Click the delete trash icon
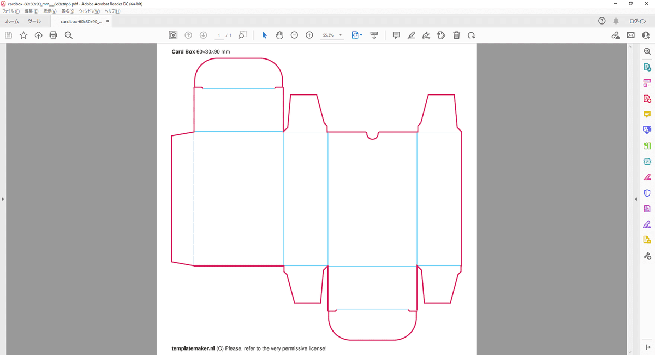 click(x=456, y=35)
